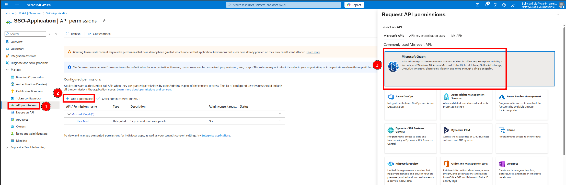Open portal settings gear
Image resolution: width=566 pixels, height=185 pixels.
click(x=495, y=5)
